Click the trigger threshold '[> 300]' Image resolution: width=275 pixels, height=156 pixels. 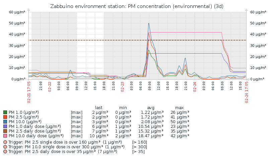pyautogui.click(x=140, y=147)
